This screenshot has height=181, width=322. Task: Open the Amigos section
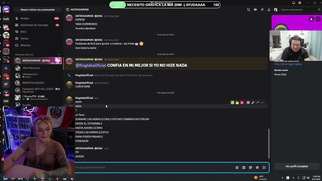coord(38,18)
